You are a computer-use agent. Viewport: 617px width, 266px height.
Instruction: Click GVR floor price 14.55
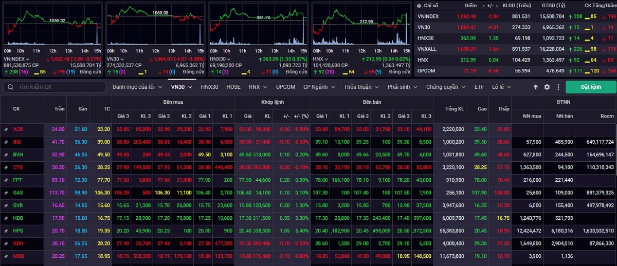pyautogui.click(x=81, y=205)
